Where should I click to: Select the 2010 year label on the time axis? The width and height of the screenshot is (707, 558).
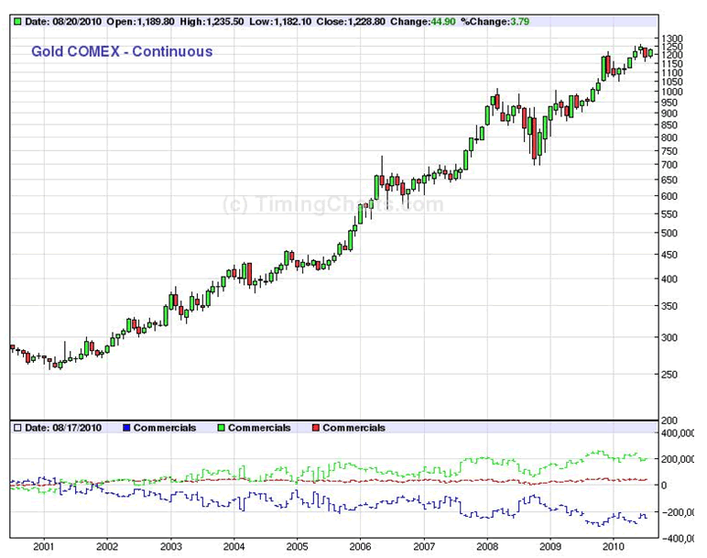614,547
